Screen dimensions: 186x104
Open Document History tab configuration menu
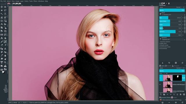coord(185,97)
